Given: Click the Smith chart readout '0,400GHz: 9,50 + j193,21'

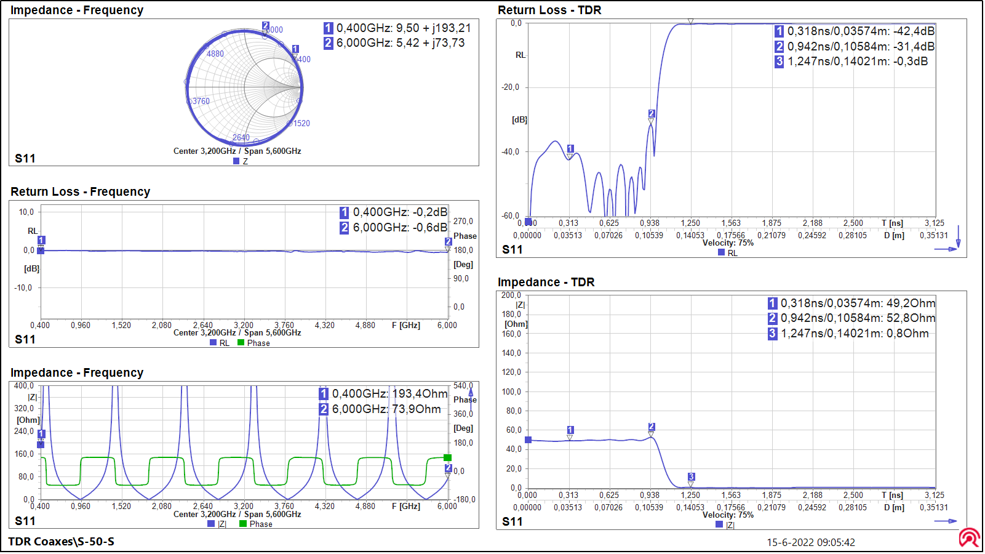Looking at the screenshot, I should pyautogui.click(x=404, y=28).
